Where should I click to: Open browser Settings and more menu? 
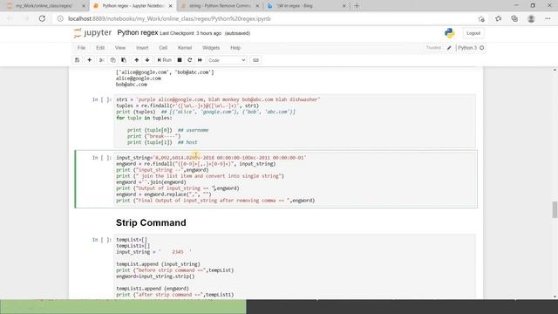click(x=548, y=19)
